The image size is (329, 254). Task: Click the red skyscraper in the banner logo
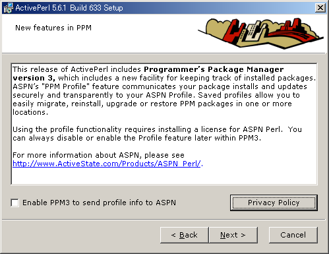pos(231,31)
